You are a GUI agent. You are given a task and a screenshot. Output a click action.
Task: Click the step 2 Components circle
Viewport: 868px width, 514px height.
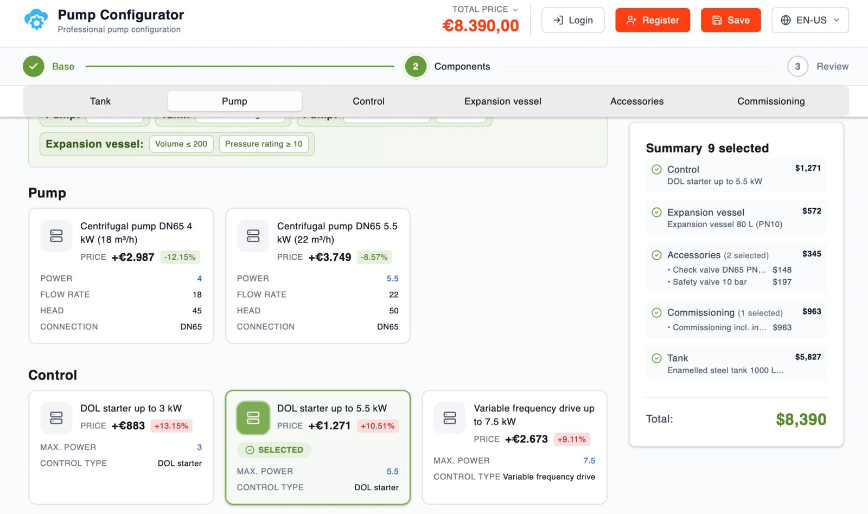point(416,66)
